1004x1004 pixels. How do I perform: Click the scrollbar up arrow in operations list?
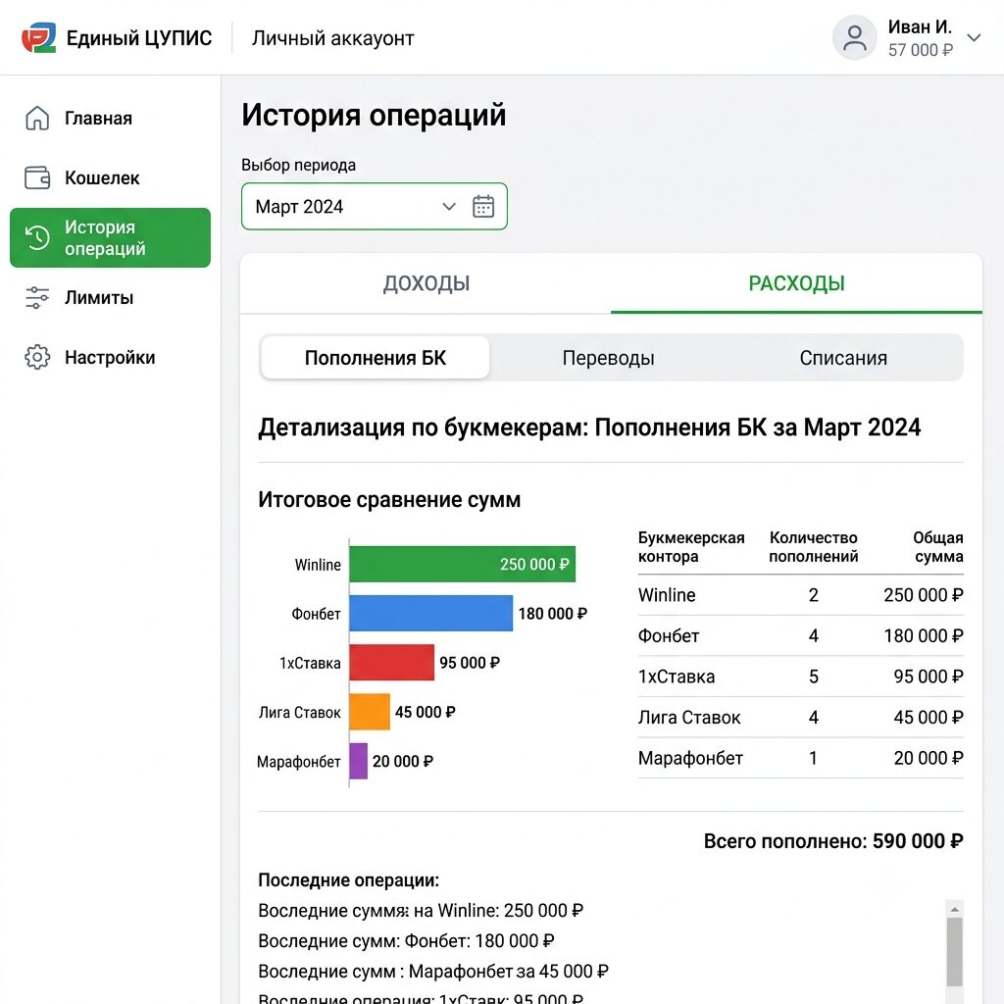pos(955,909)
